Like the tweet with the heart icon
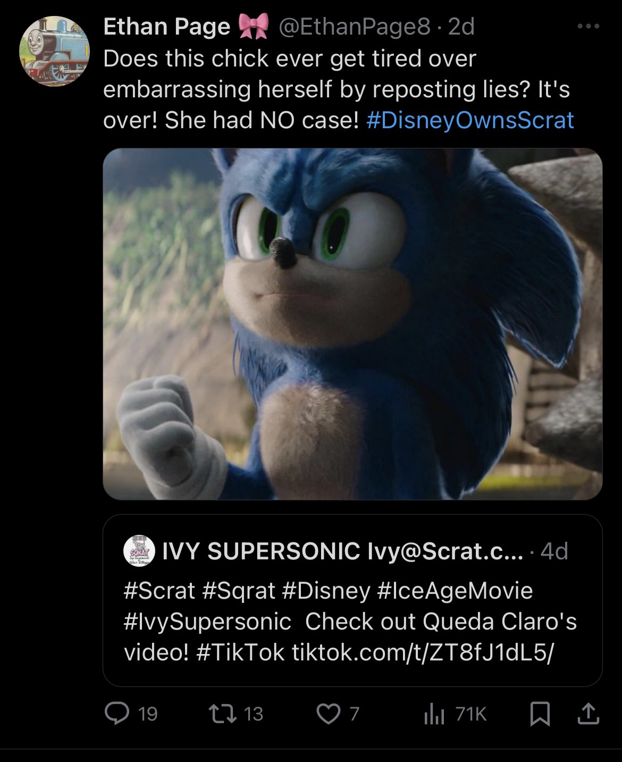 pos(328,714)
